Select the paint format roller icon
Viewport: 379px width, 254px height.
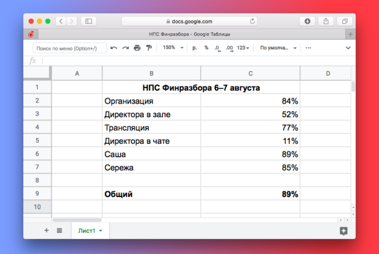(x=148, y=47)
